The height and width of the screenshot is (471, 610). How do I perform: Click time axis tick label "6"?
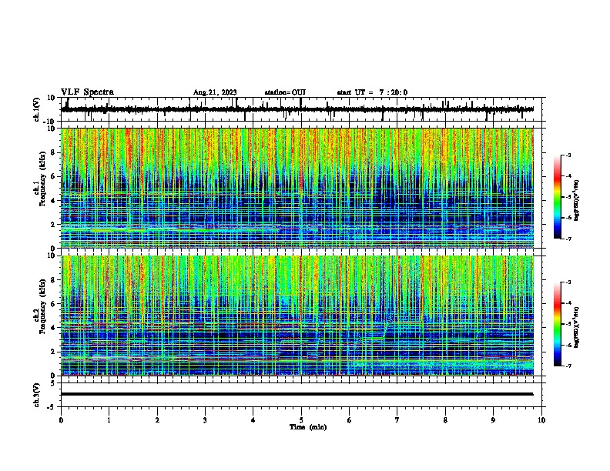[350, 420]
